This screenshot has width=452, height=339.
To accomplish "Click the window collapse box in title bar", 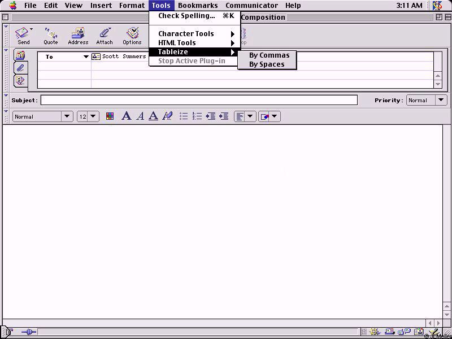I will coord(447,18).
